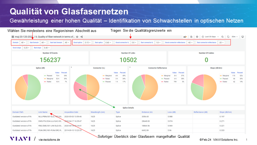Click the share dashboard icon

pyautogui.click(x=82, y=37)
